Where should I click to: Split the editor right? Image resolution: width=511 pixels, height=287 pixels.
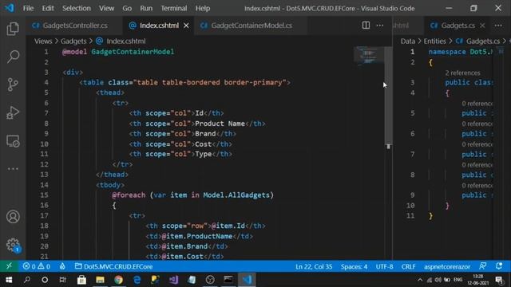(366, 26)
